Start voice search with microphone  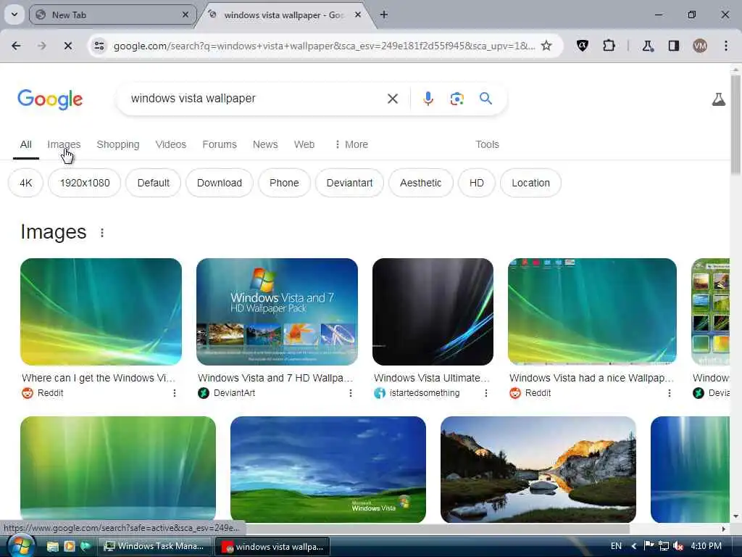tap(428, 99)
